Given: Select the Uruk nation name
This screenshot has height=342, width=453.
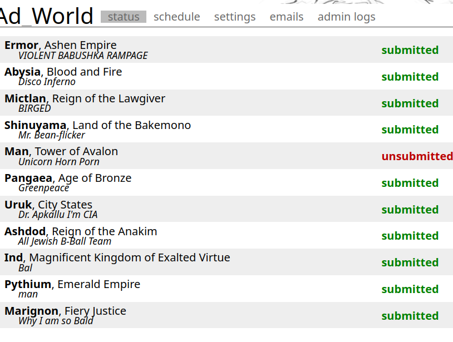Looking at the screenshot, I should [18, 205].
